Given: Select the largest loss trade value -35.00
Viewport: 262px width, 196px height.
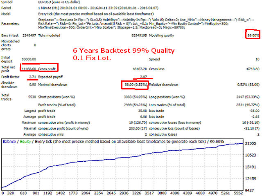Looking at the screenshot, I should pos(254,111).
